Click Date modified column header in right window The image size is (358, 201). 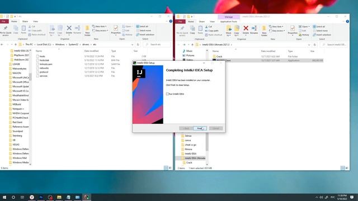[x=268, y=51]
